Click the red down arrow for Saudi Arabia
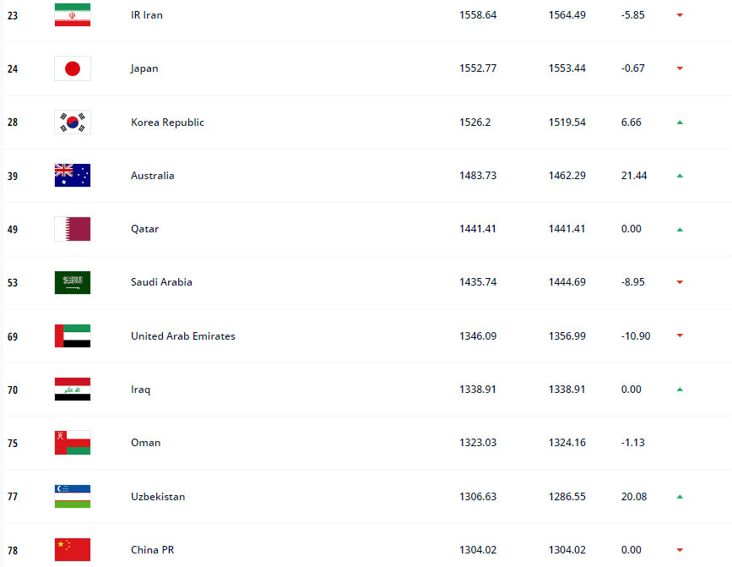 (x=679, y=282)
